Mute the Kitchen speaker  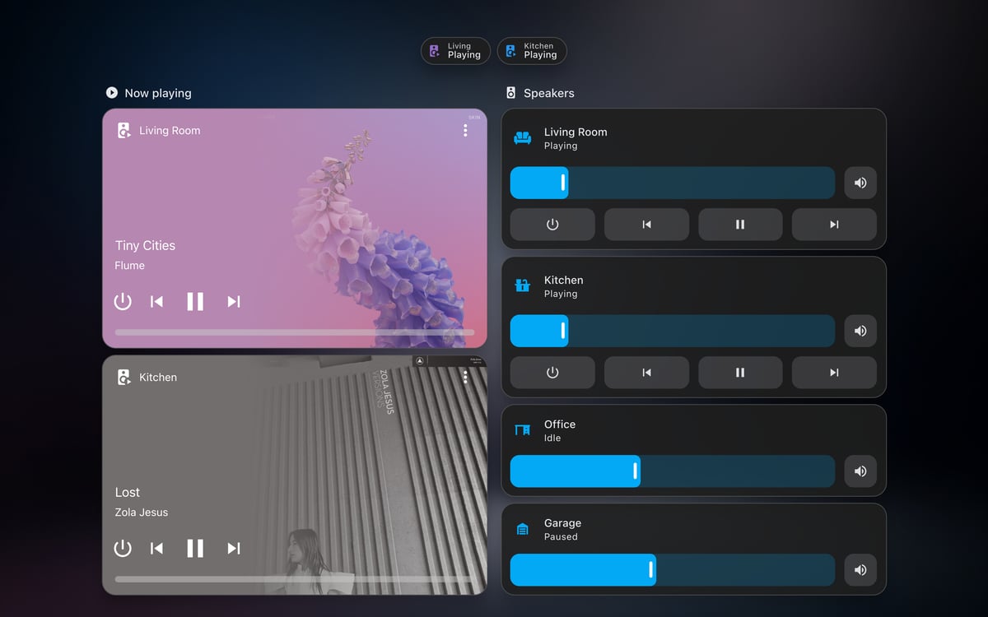pyautogui.click(x=860, y=331)
